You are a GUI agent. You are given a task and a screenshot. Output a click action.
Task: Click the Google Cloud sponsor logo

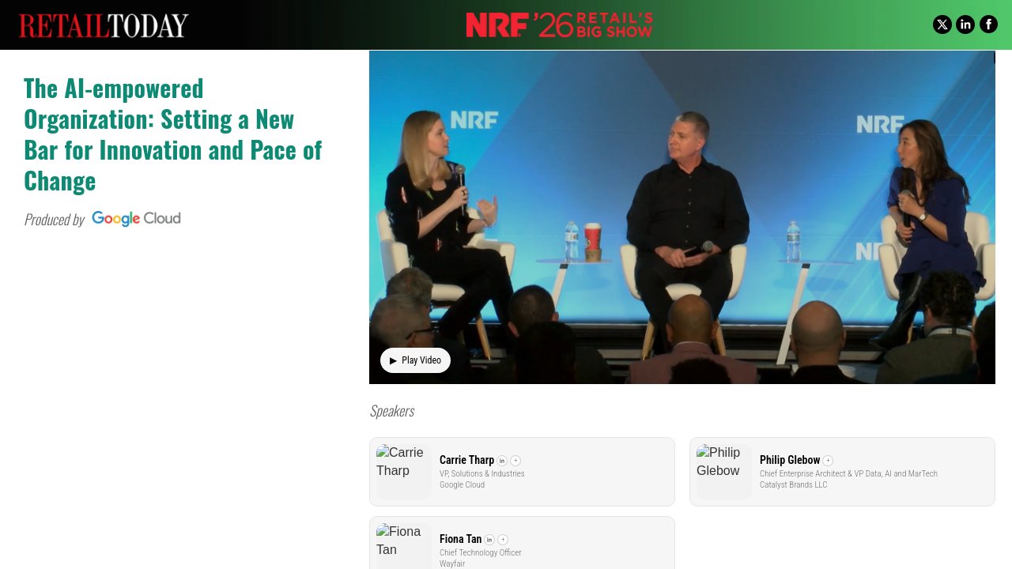pyautogui.click(x=136, y=219)
